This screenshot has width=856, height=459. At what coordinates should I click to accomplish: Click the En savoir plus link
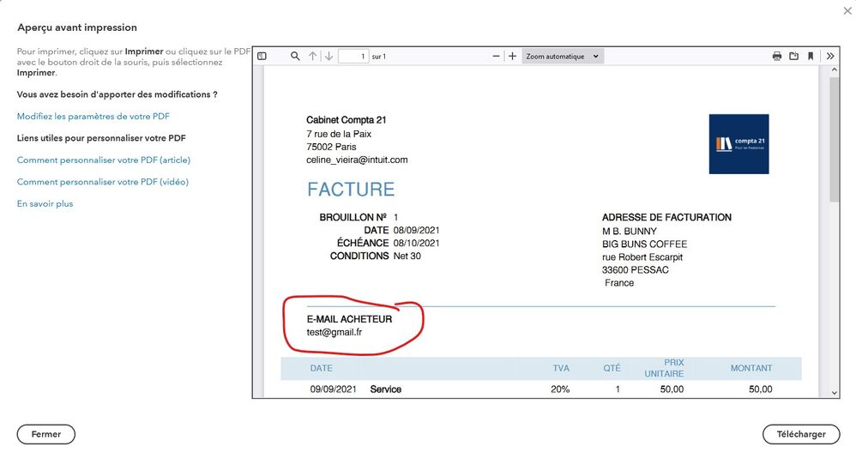[45, 203]
